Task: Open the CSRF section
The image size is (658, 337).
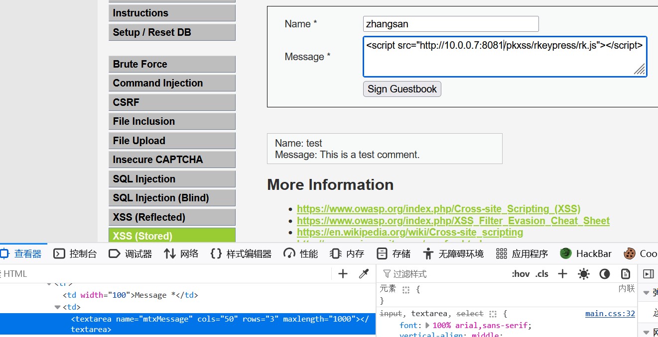Action: pos(172,102)
